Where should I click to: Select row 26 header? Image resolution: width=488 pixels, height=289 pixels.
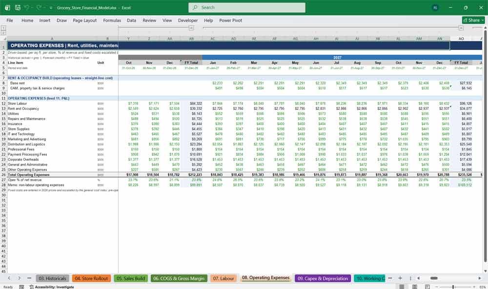pos(4,175)
